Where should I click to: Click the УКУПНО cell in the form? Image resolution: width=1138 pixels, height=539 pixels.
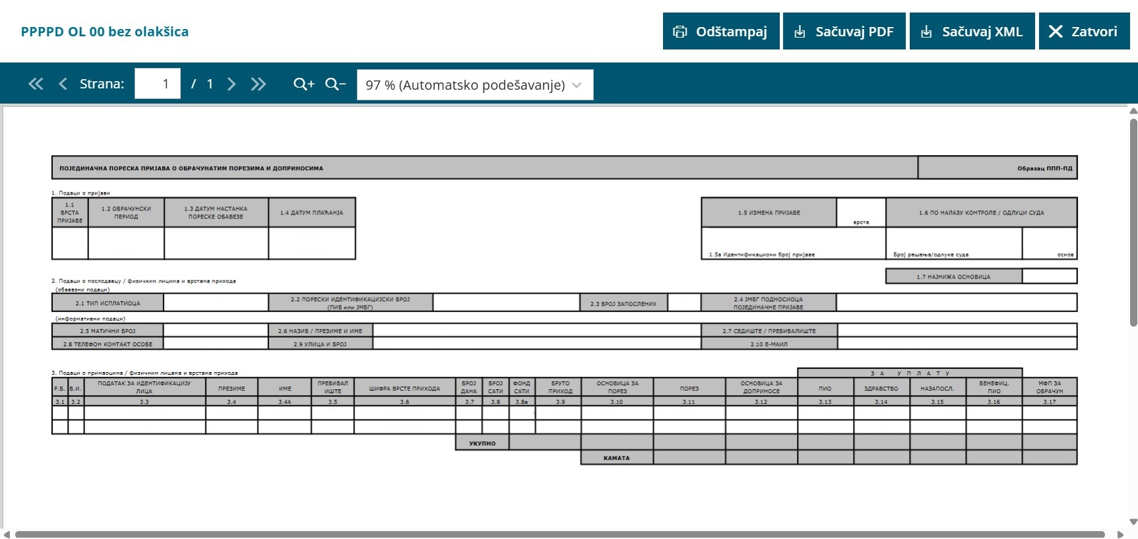pos(482,443)
